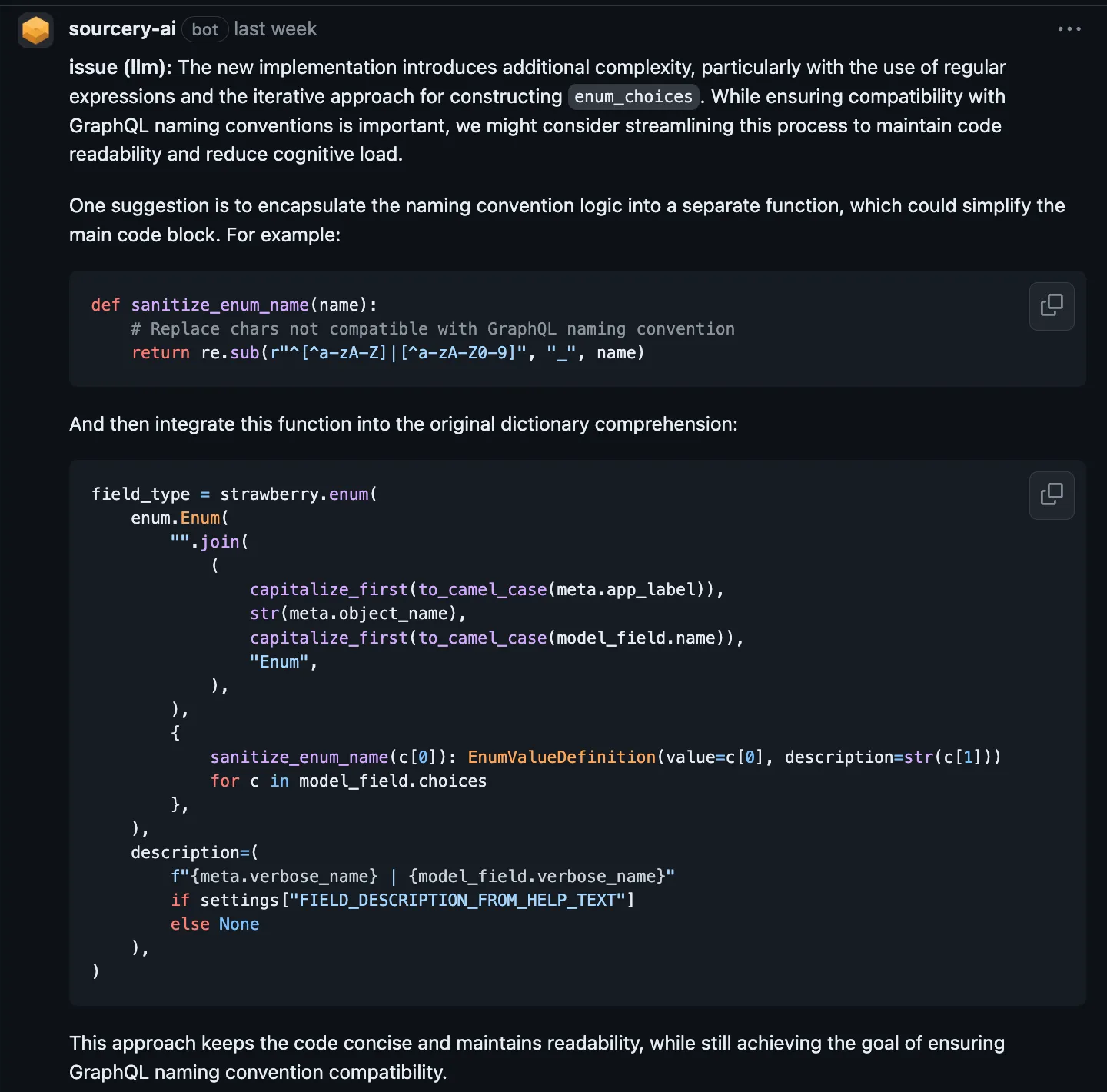Image resolution: width=1107 pixels, height=1092 pixels.
Task: Click EnumValueDefinition in the second code block
Action: pyautogui.click(x=560, y=757)
